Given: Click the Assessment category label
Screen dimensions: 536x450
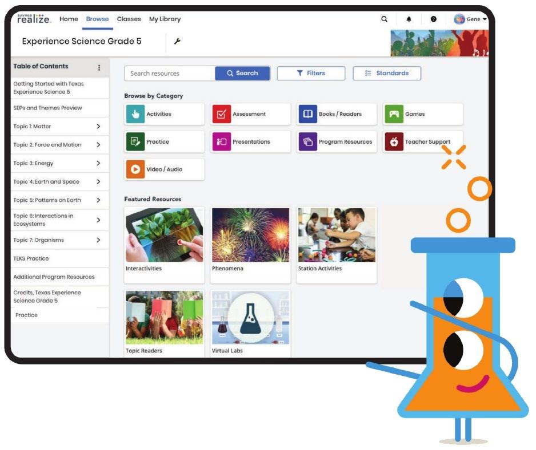Looking at the screenshot, I should tap(249, 114).
